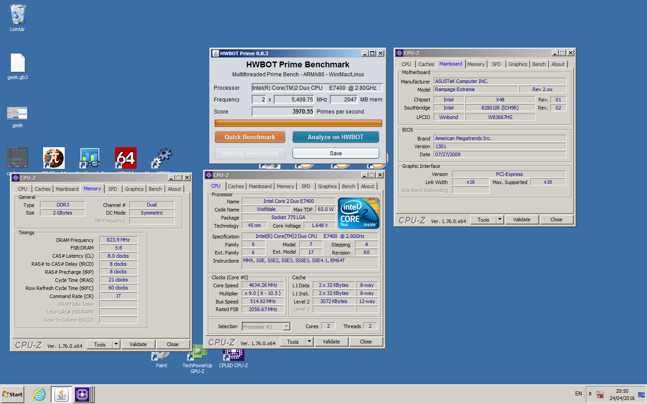
Task: Open Tools dropdown arrow in Mainboard window
Action: tap(500, 220)
